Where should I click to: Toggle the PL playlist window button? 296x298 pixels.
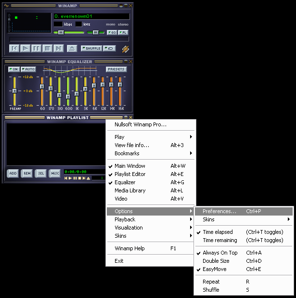[x=123, y=32]
